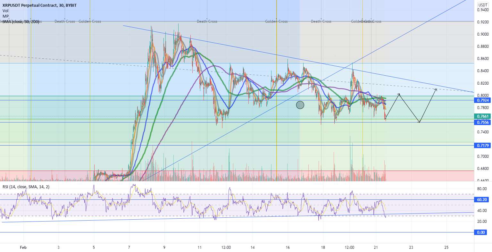The width and height of the screenshot is (492, 252).
Task: Click the 60.20 RSI level label
Action: 482,199
